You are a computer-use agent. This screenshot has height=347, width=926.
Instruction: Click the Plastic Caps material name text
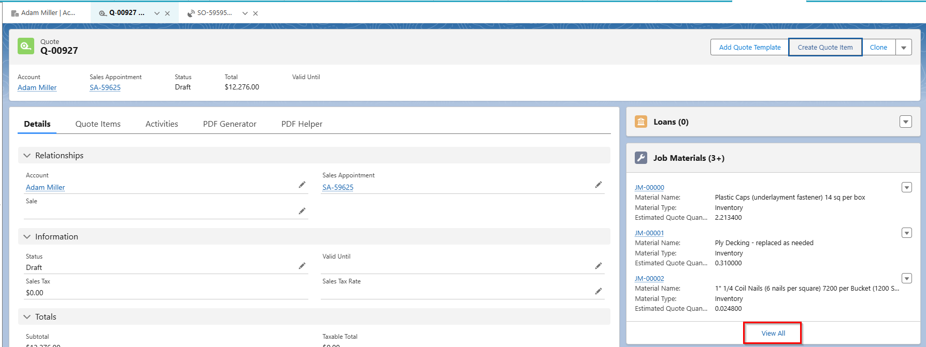tap(790, 197)
